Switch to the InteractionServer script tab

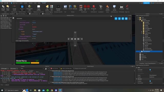click(x=34, y=14)
